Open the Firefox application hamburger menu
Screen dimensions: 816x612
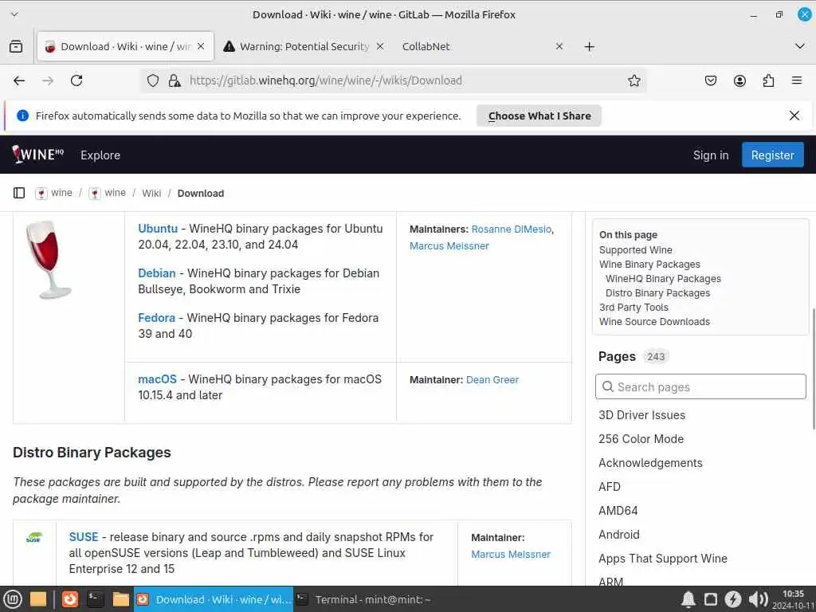coord(797,80)
